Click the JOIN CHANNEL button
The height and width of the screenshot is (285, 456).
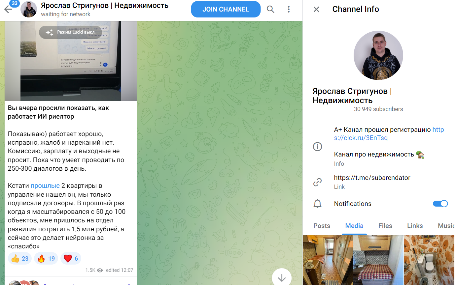click(x=226, y=9)
